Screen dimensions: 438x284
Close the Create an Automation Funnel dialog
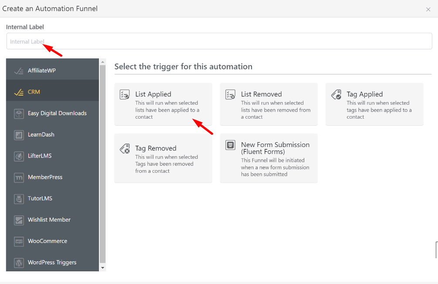coord(428,9)
